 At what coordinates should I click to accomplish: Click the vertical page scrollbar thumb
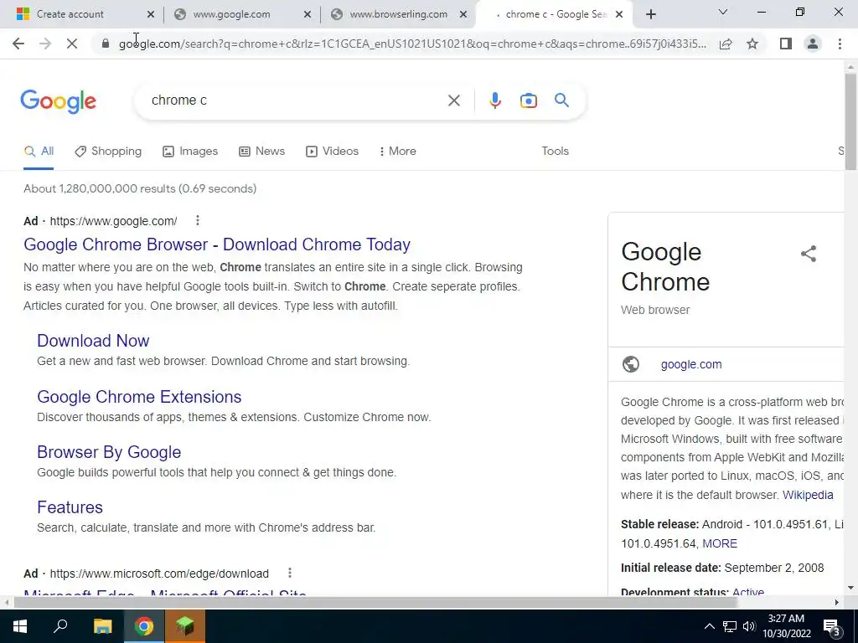[x=850, y=121]
